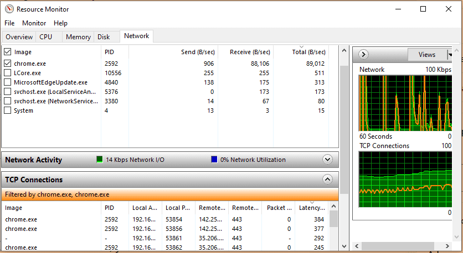This screenshot has height=253, width=463.
Task: Click the Views button
Action: tap(427, 55)
